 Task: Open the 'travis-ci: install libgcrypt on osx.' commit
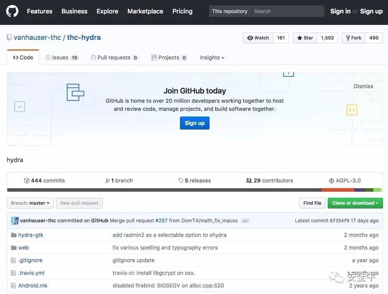[154, 273]
